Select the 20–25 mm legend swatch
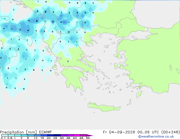 pyautogui.click(x=51, y=135)
